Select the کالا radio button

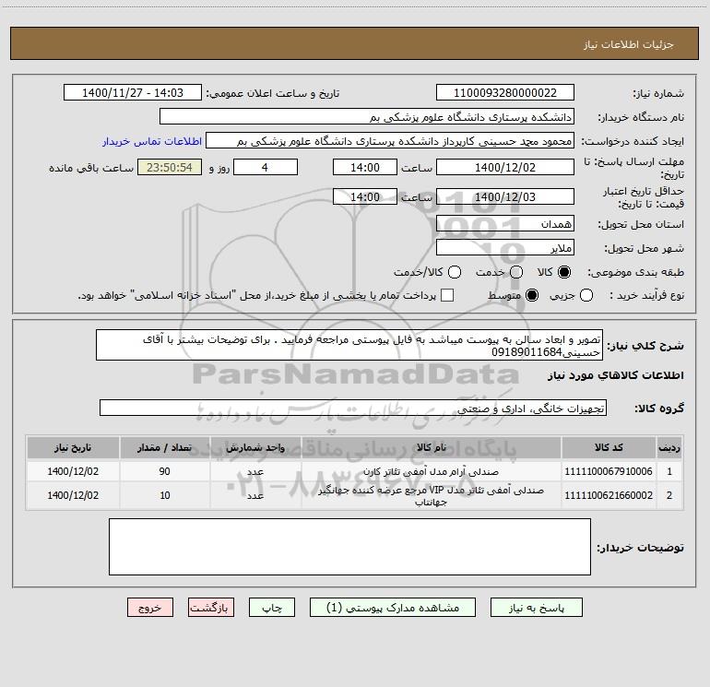pos(564,272)
